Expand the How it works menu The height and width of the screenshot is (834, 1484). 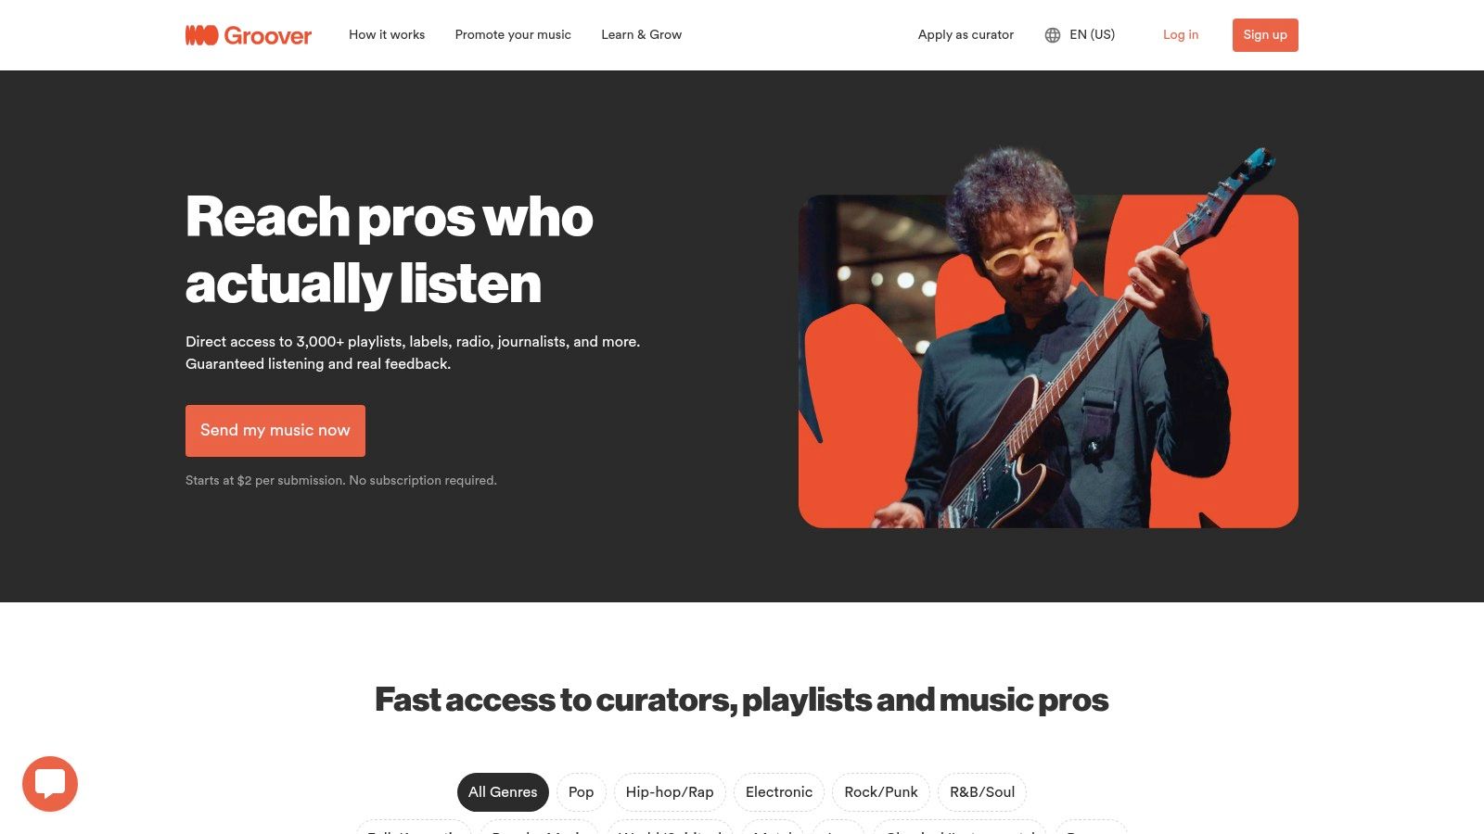387,35
